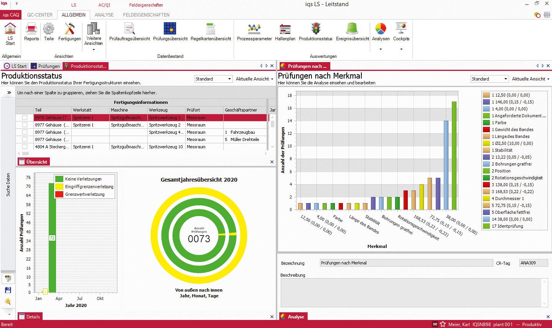552x328 pixels.
Task: Check the checkbox for row 8976 Gehäuse
Action: point(24,117)
